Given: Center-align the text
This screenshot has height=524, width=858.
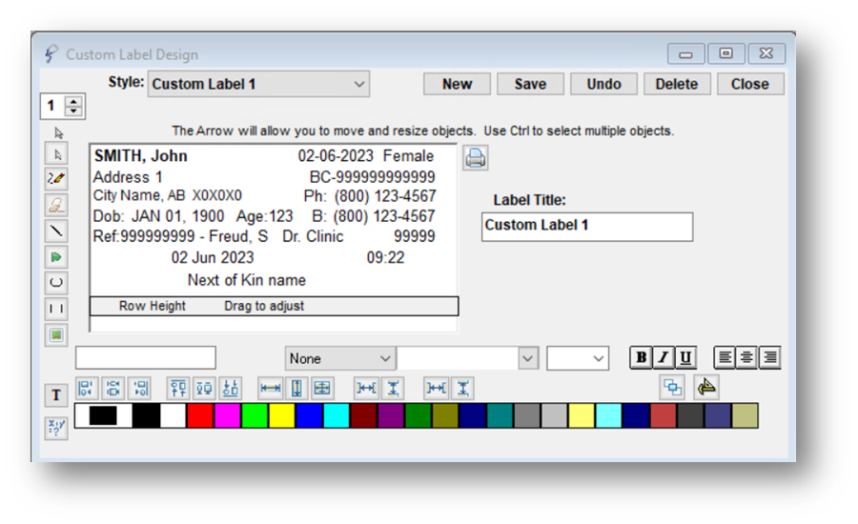Looking at the screenshot, I should 747,358.
